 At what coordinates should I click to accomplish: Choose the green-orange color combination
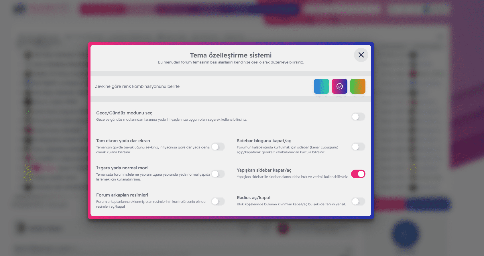click(x=357, y=86)
